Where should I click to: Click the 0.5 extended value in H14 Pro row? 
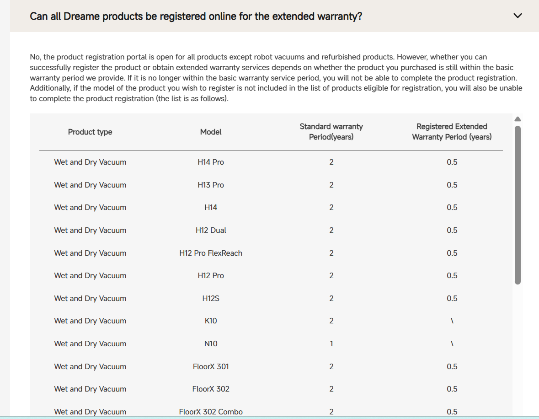pos(452,162)
